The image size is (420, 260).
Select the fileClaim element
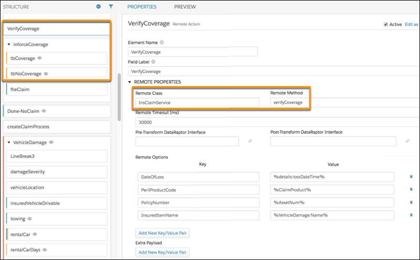pyautogui.click(x=57, y=89)
